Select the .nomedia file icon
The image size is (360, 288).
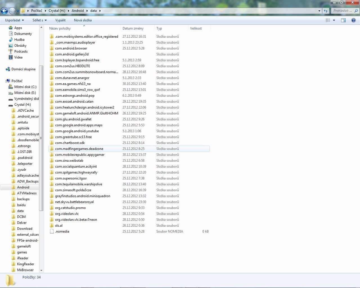51,231
